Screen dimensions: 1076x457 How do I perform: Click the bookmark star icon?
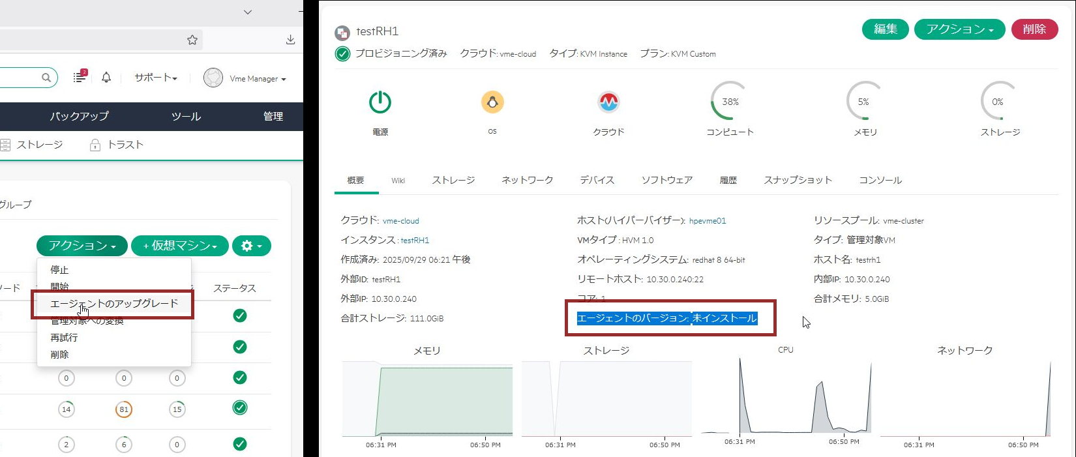192,40
